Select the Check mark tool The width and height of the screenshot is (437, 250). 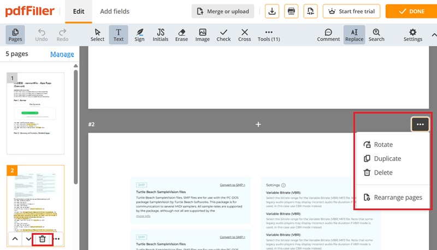[x=223, y=35]
